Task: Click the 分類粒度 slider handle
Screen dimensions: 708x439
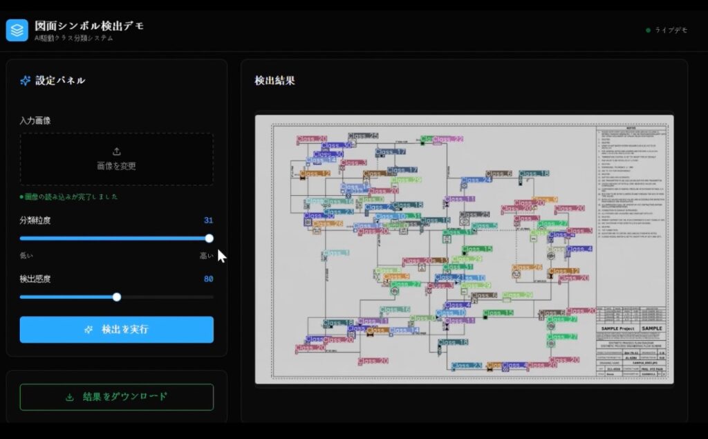Action: click(x=209, y=239)
